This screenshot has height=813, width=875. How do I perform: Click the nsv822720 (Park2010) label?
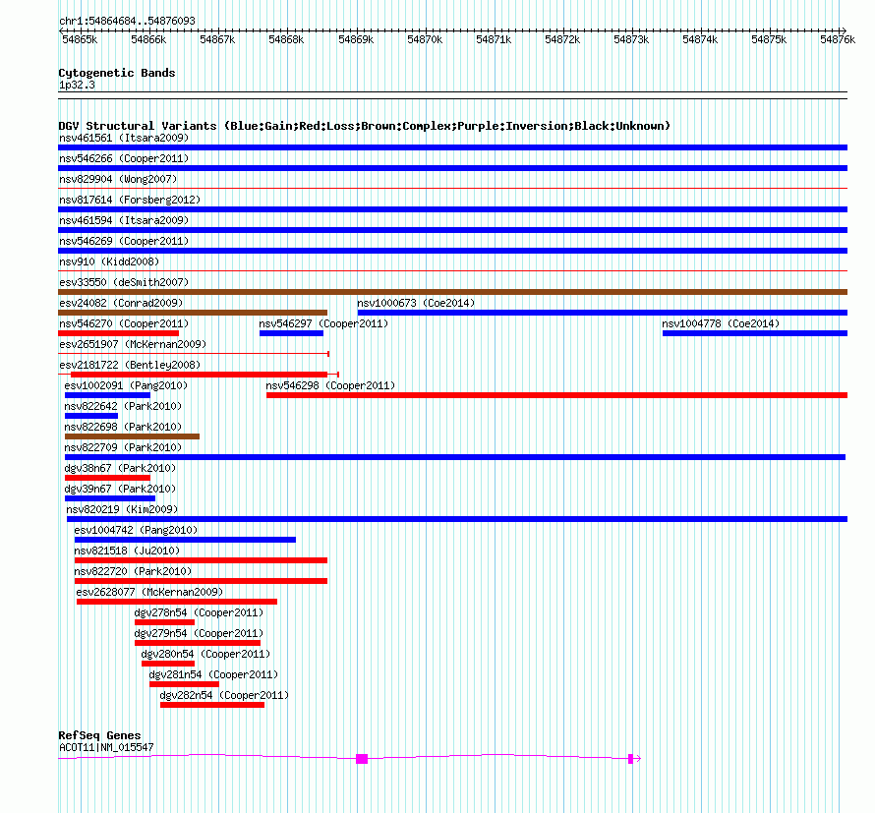(133, 571)
